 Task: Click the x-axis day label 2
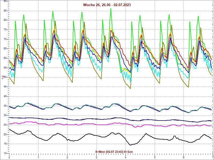coord(67,158)
